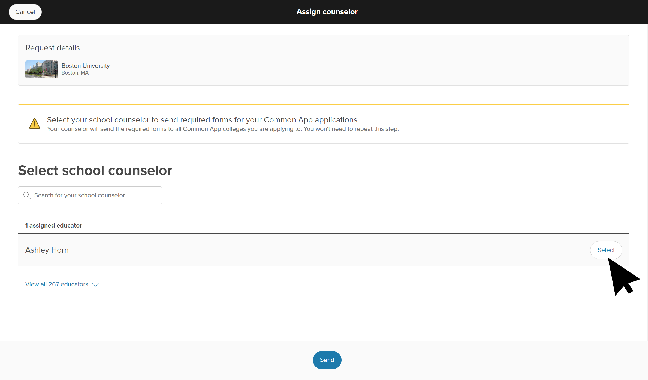Click Boston, MA location text
This screenshot has width=648, height=380.
tap(75, 73)
